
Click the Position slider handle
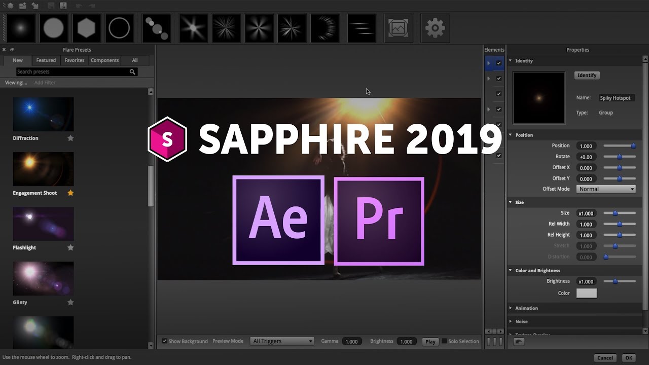pyautogui.click(x=633, y=145)
